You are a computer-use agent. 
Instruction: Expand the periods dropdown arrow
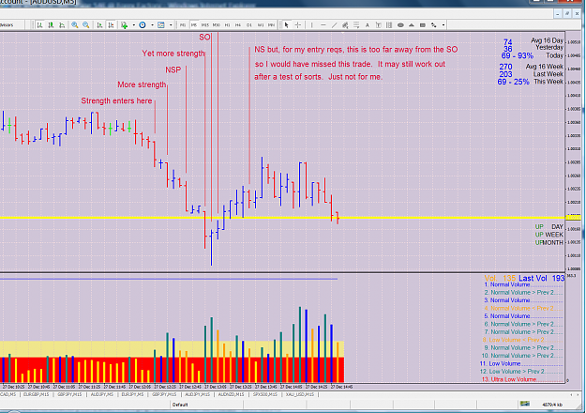pos(152,25)
